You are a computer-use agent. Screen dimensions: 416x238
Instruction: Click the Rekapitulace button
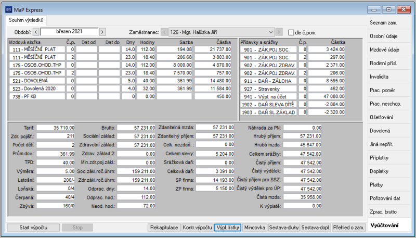pos(164,228)
